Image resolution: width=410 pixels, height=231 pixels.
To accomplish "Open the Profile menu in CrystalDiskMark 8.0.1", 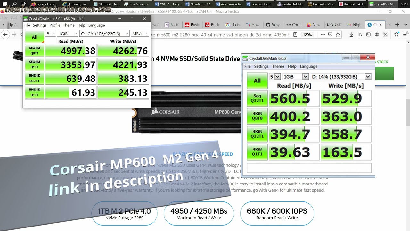I will (x=55, y=25).
